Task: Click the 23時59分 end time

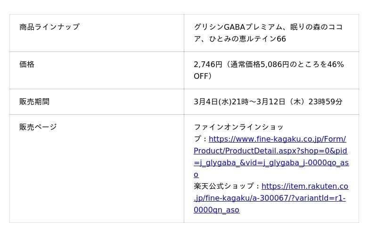Action: 325,102
